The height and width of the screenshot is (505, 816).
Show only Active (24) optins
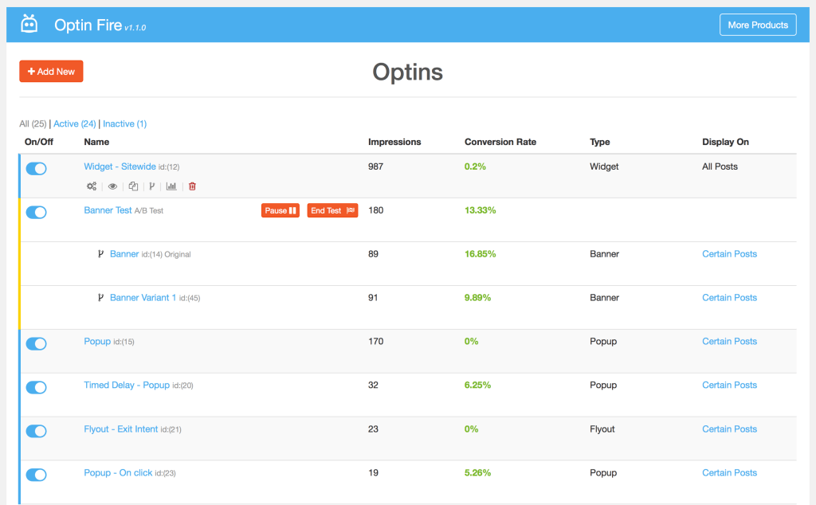75,123
